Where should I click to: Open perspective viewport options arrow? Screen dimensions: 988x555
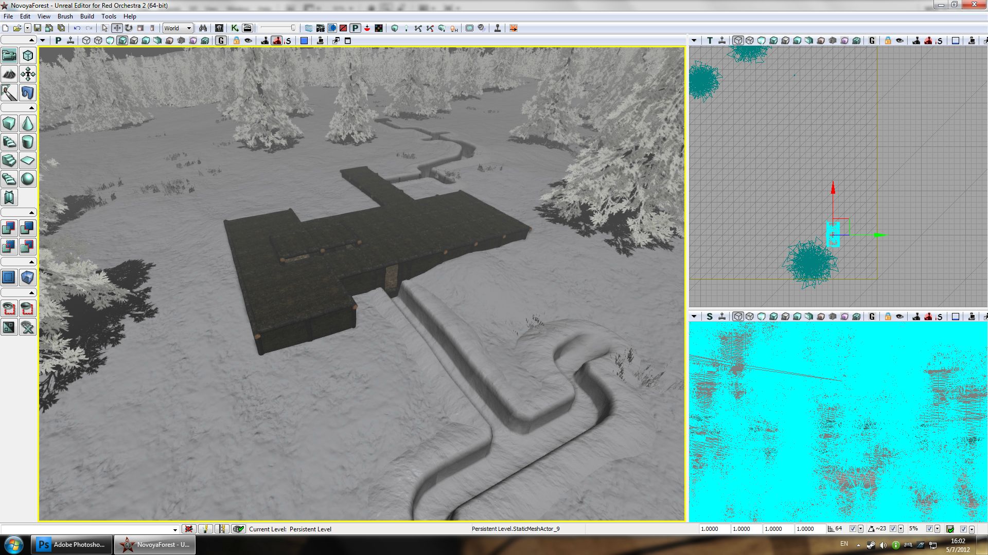[x=43, y=41]
